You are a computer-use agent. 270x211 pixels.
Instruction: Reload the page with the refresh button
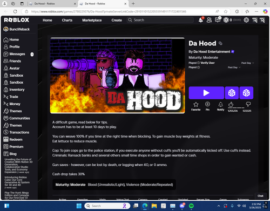click(x=15, y=11)
